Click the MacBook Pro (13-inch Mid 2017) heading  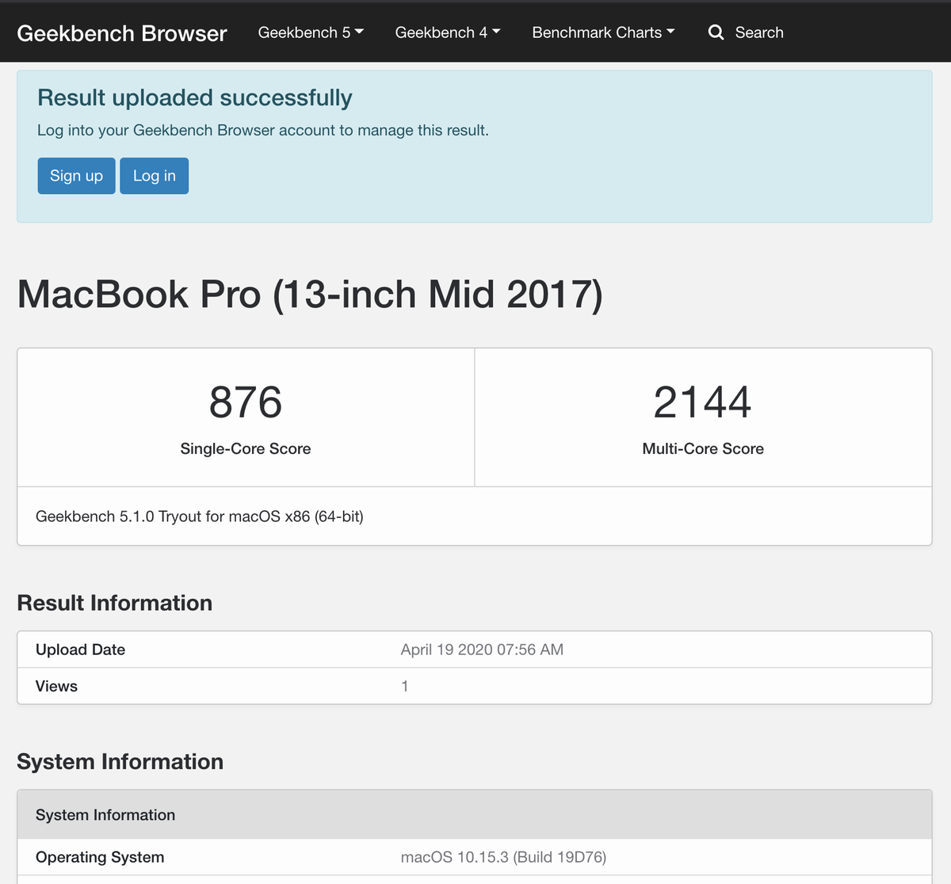coord(310,295)
